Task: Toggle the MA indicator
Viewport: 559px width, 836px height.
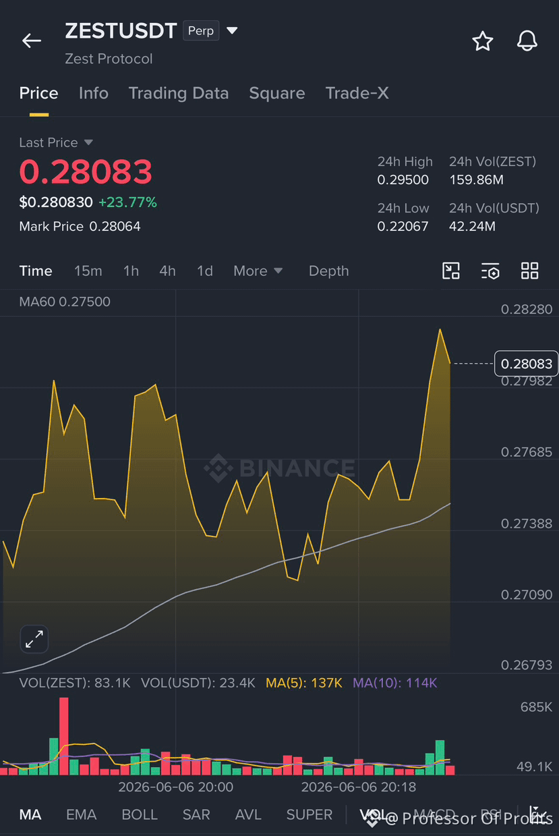Action: 30,814
